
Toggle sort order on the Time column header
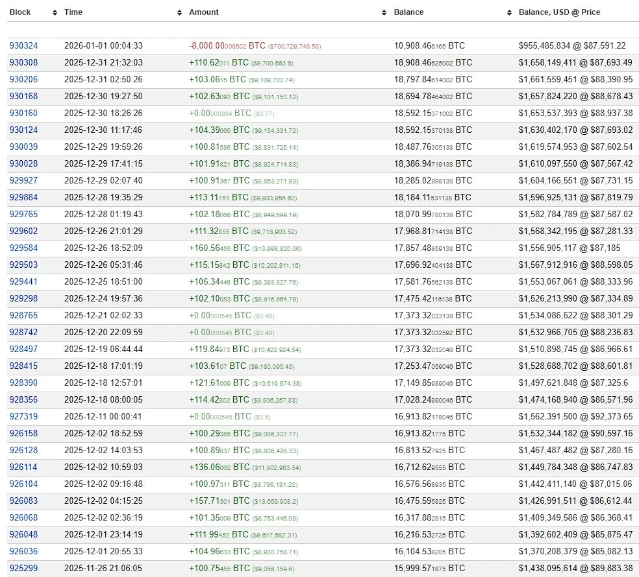click(73, 12)
